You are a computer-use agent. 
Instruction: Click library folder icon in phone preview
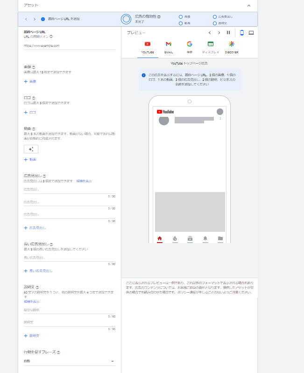pos(220,238)
